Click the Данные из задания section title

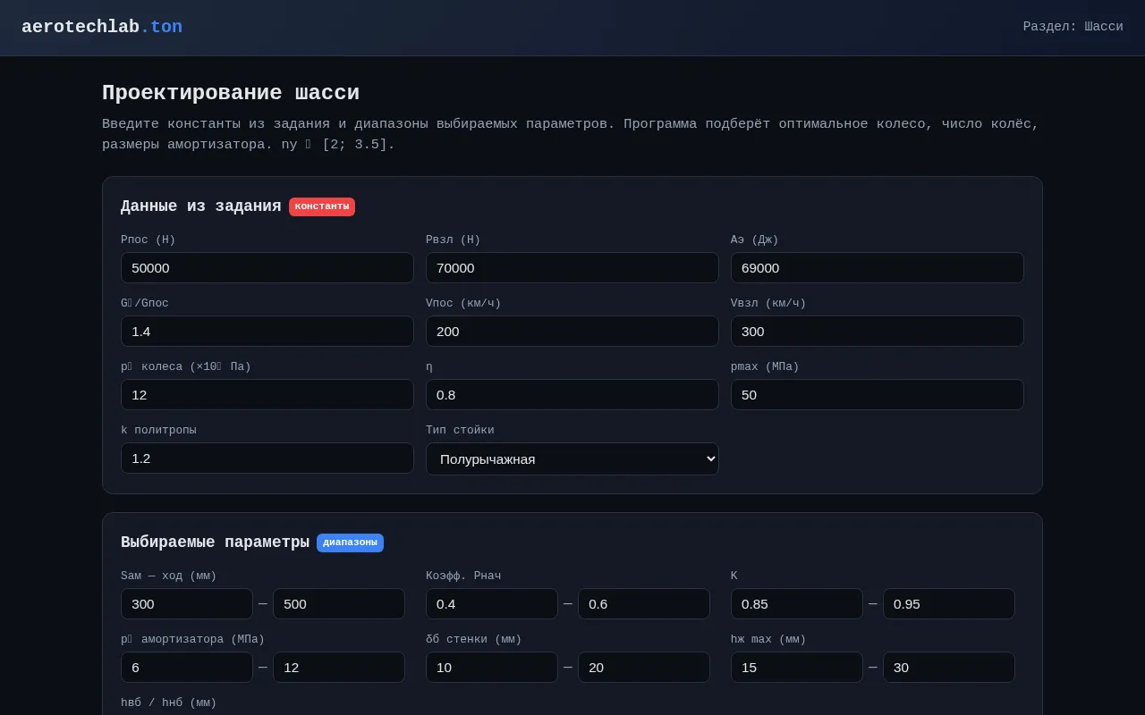point(201,206)
